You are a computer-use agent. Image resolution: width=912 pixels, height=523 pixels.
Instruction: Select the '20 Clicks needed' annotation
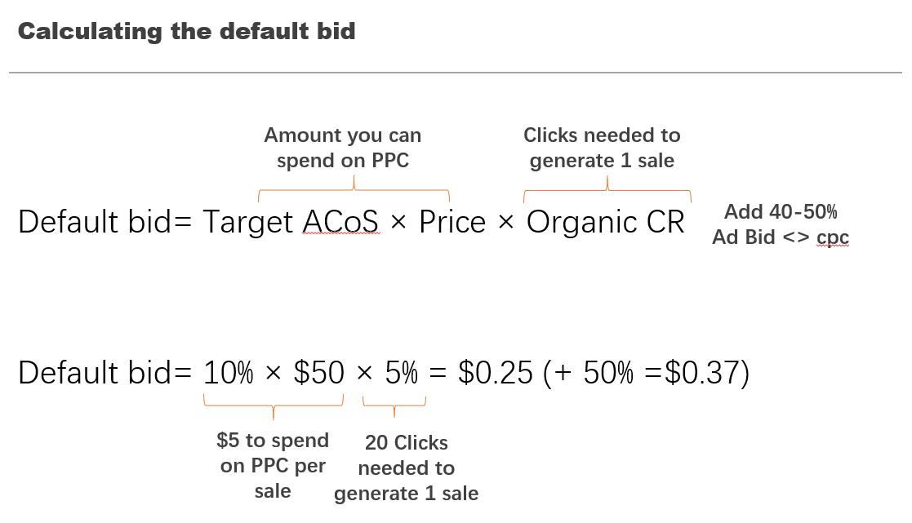[406, 468]
